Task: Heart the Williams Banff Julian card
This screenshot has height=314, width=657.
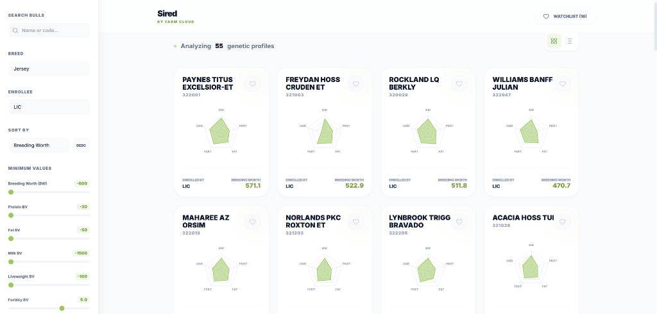Action: [563, 84]
